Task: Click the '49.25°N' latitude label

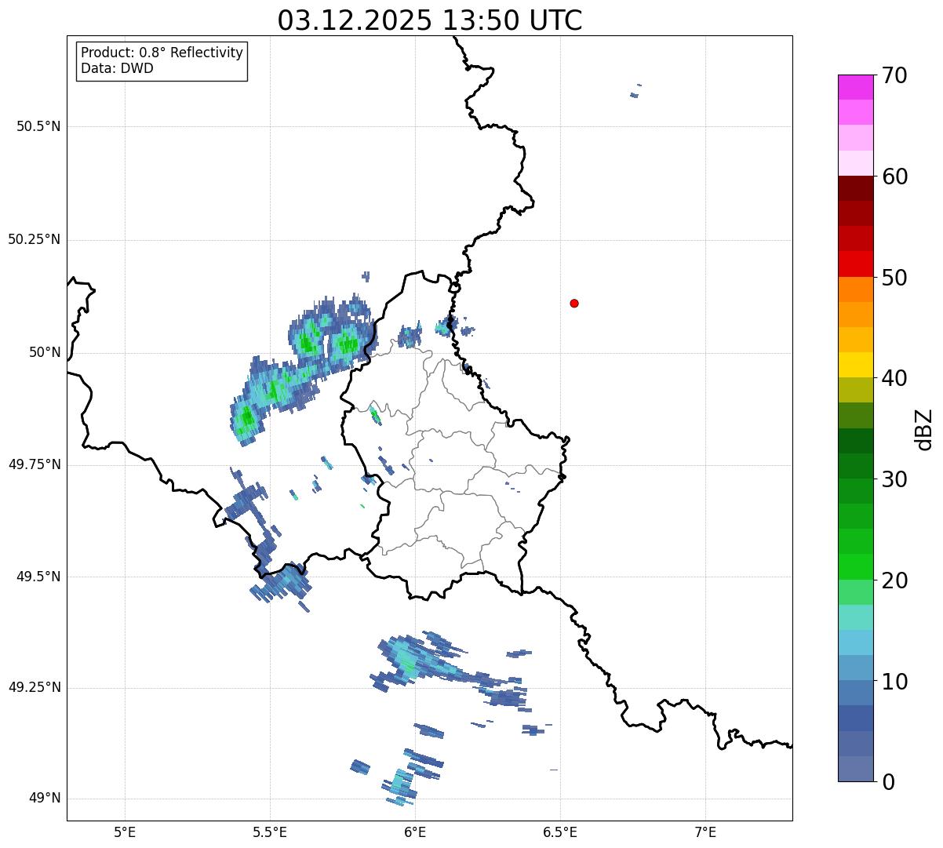Action: click(x=35, y=687)
